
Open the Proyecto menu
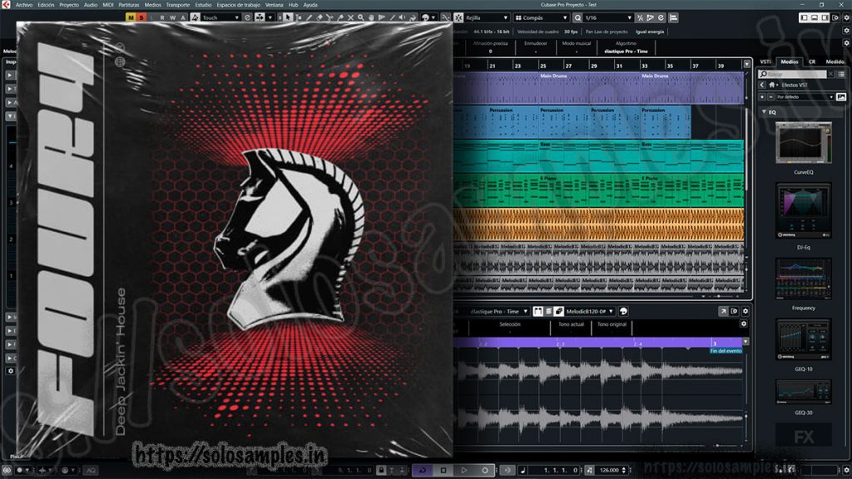pyautogui.click(x=69, y=5)
